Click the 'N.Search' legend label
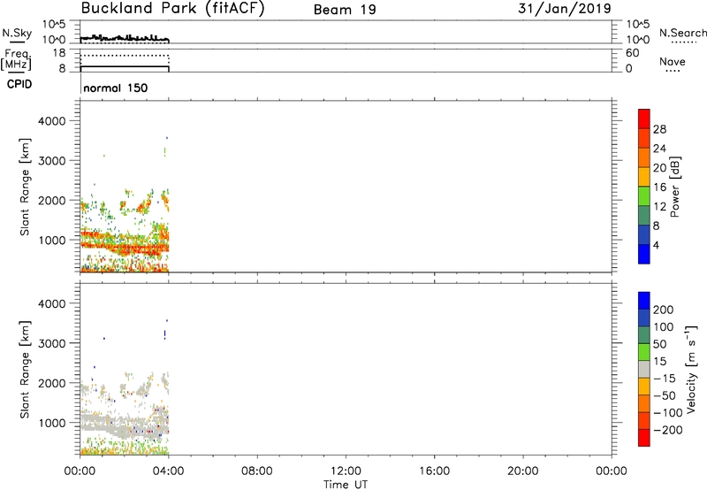The width and height of the screenshot is (707, 490). click(x=682, y=33)
